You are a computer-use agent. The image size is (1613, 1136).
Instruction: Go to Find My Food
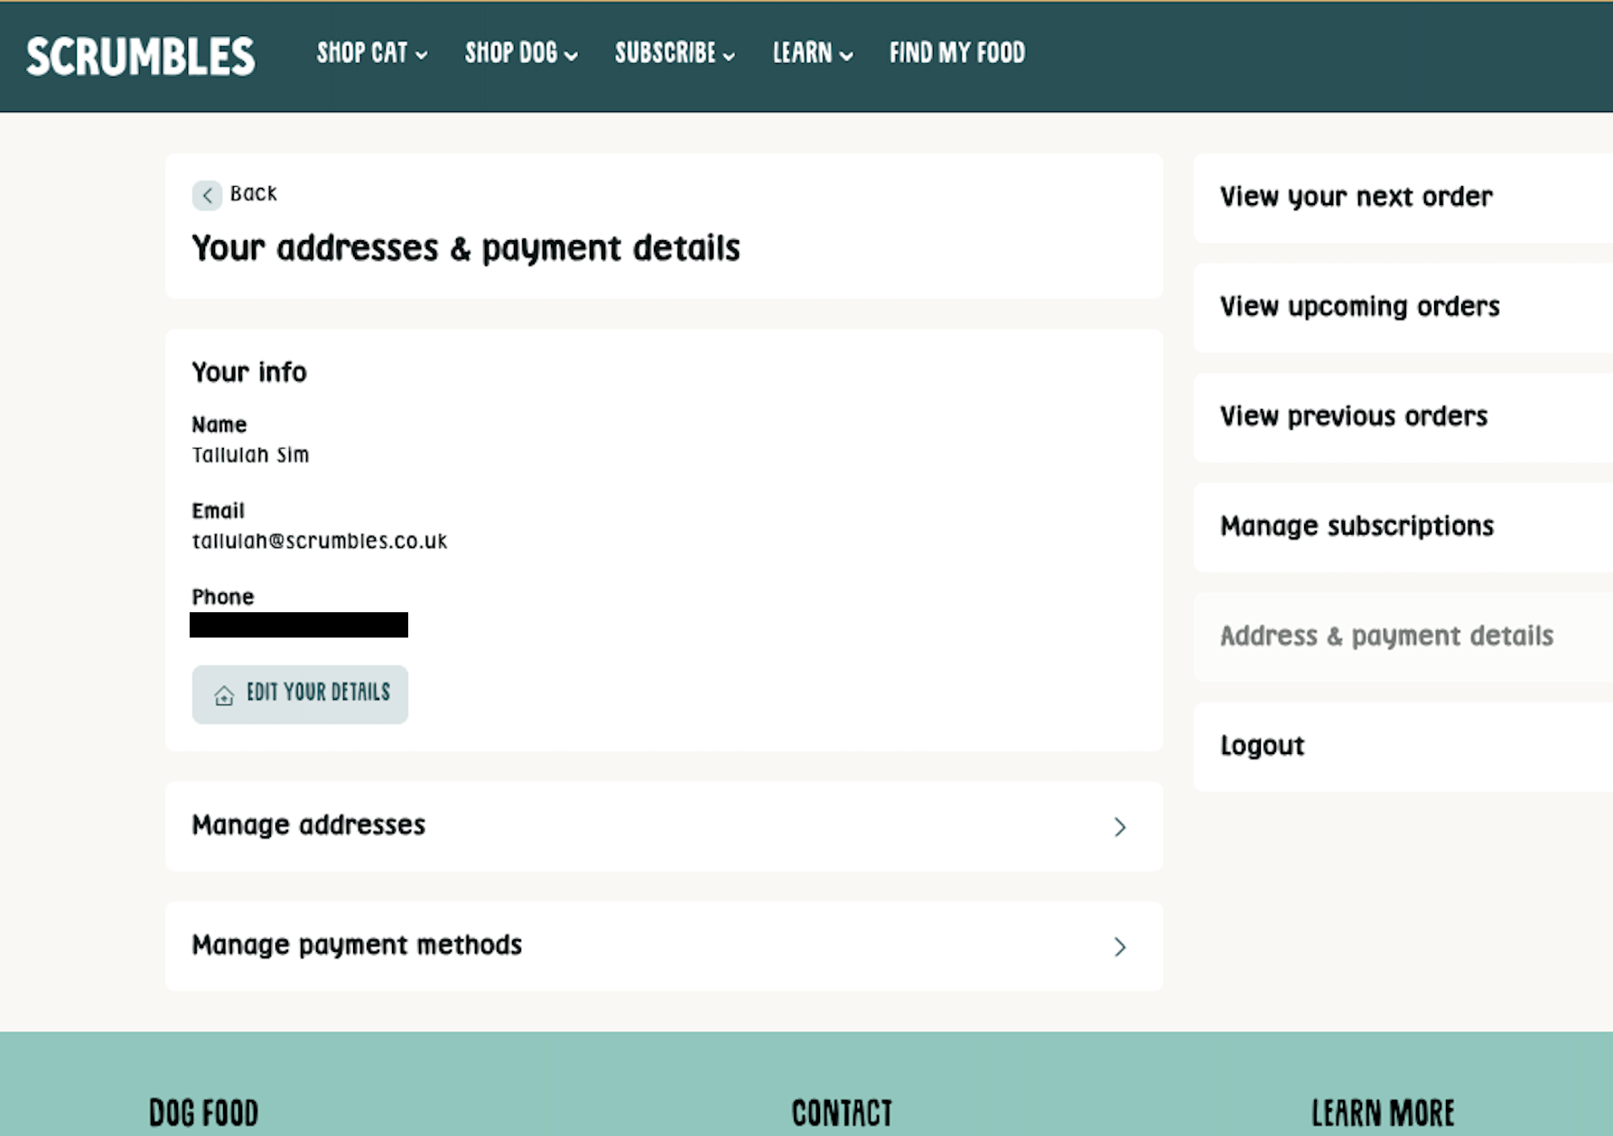point(956,53)
